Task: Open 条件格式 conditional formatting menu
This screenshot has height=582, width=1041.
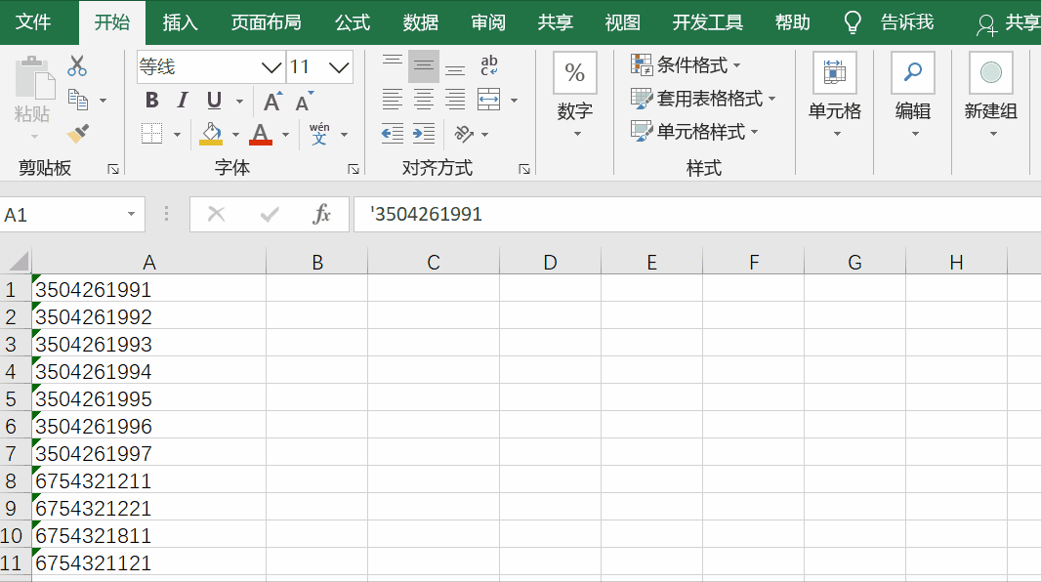Action: (x=686, y=65)
